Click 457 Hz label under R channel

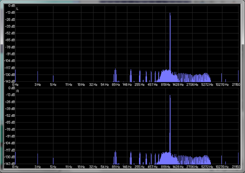(x=152, y=167)
